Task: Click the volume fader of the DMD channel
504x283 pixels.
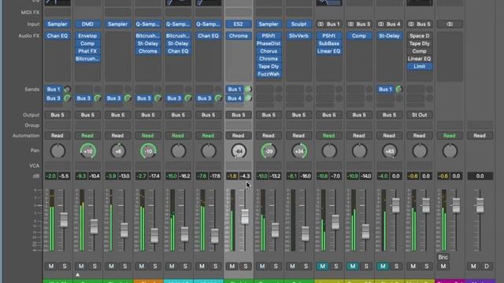Action: click(94, 226)
